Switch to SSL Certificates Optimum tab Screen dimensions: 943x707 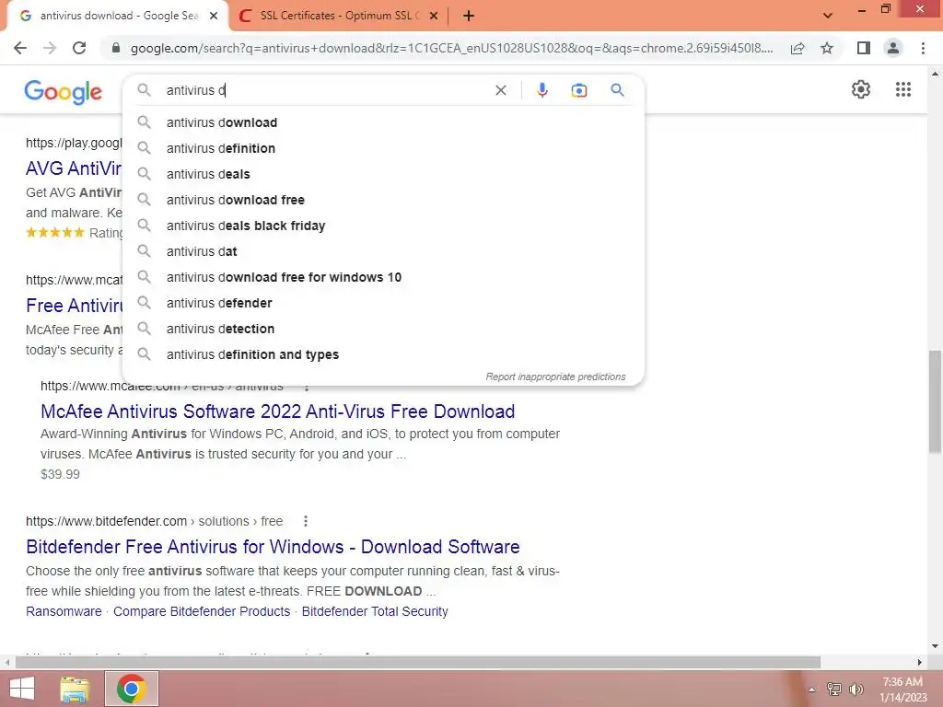point(339,16)
